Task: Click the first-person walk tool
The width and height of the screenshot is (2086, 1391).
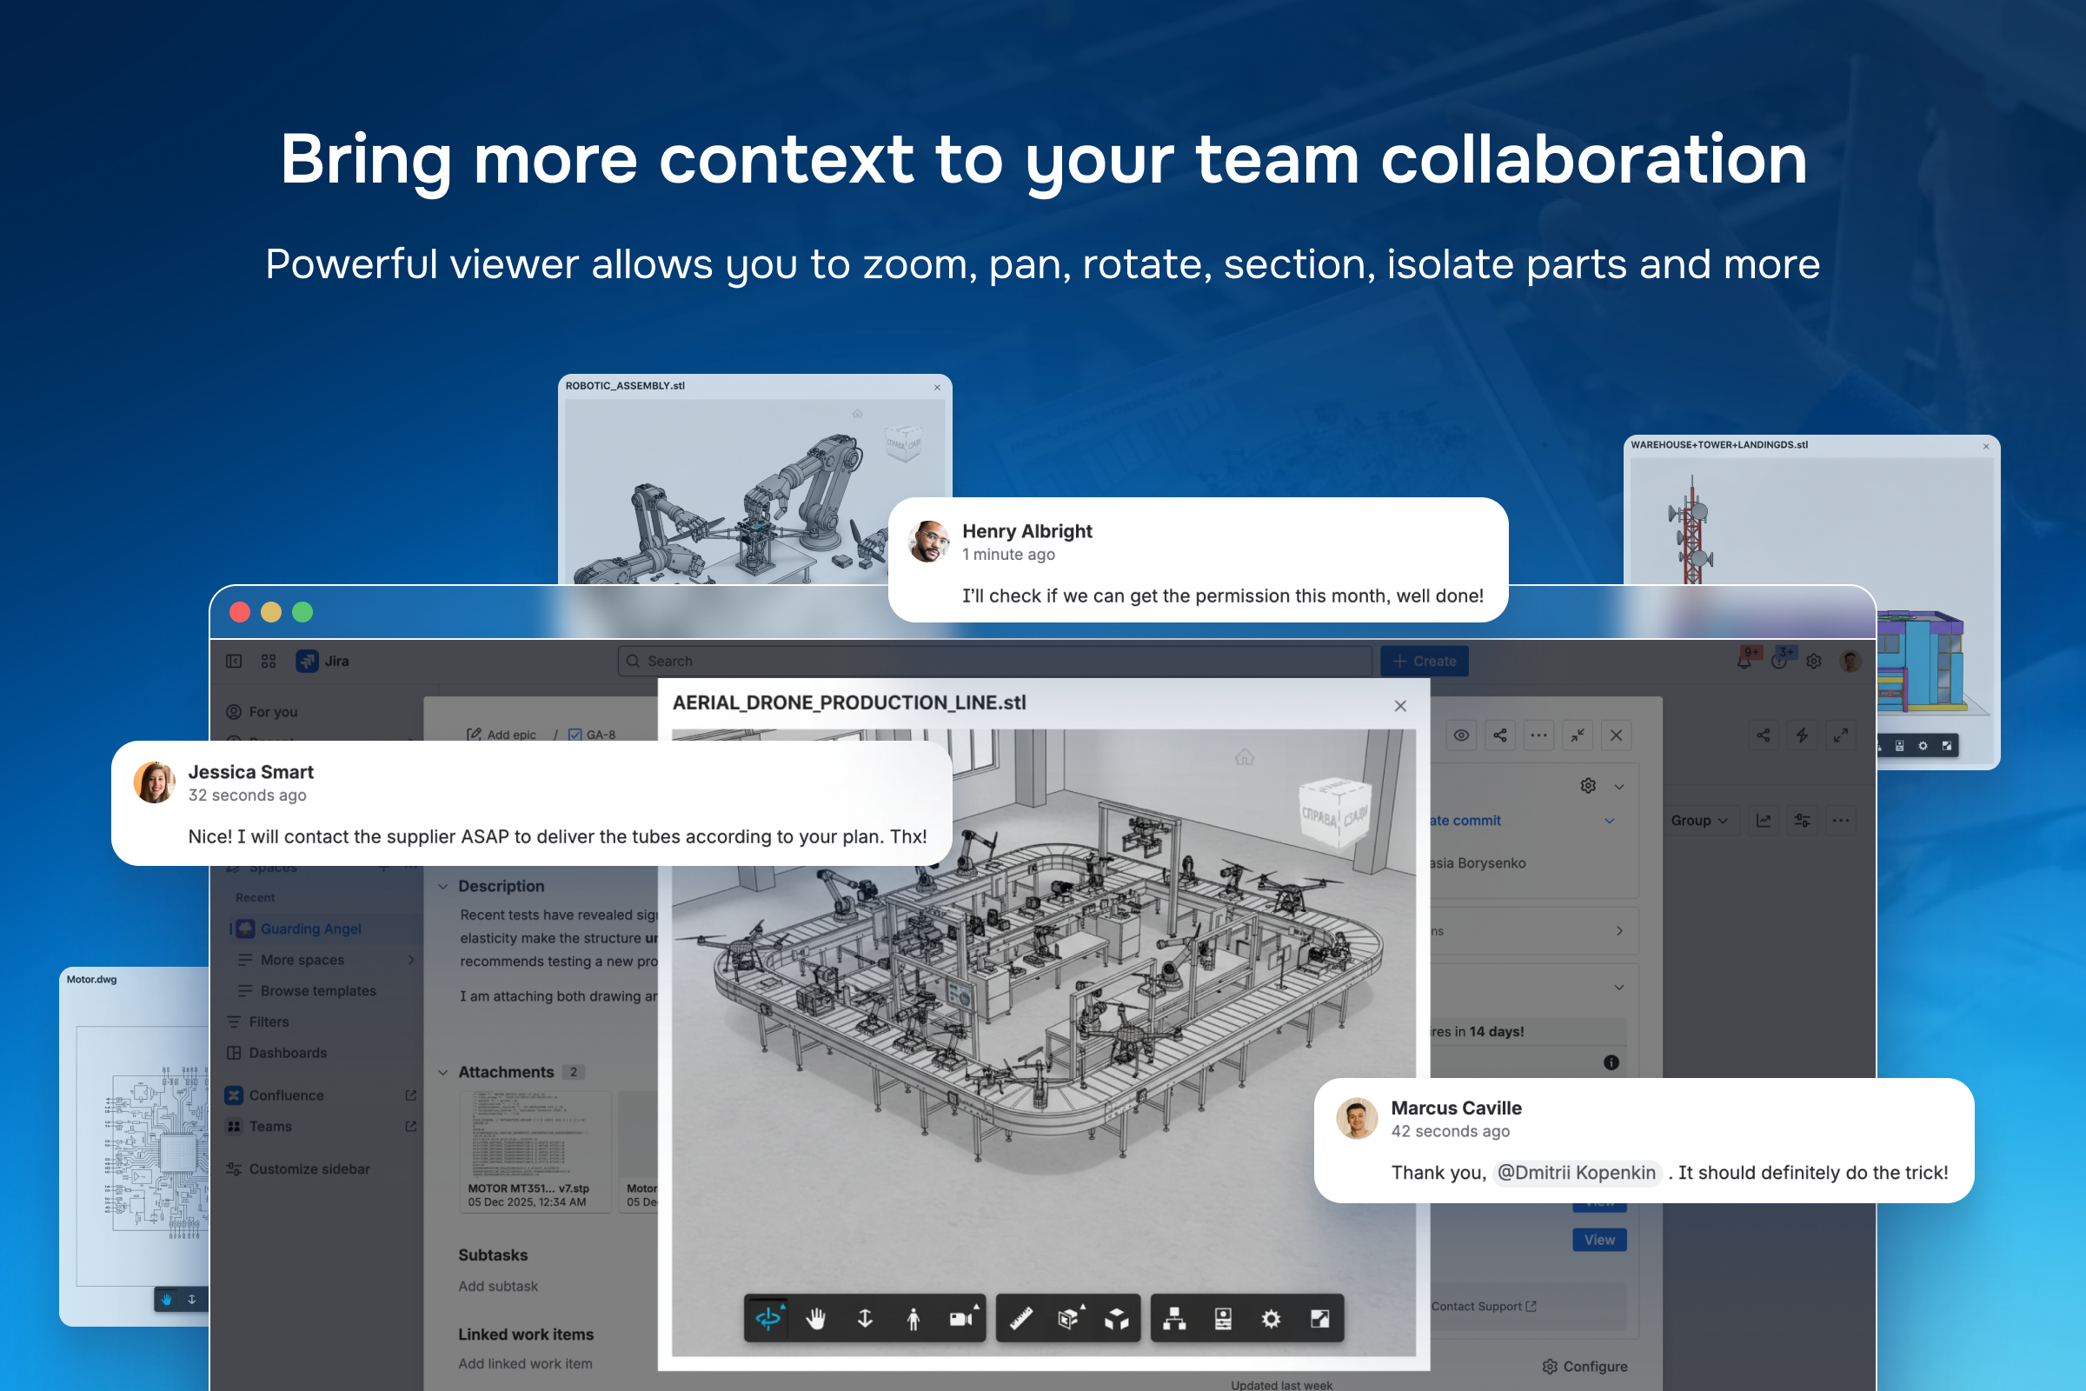Action: (913, 1319)
